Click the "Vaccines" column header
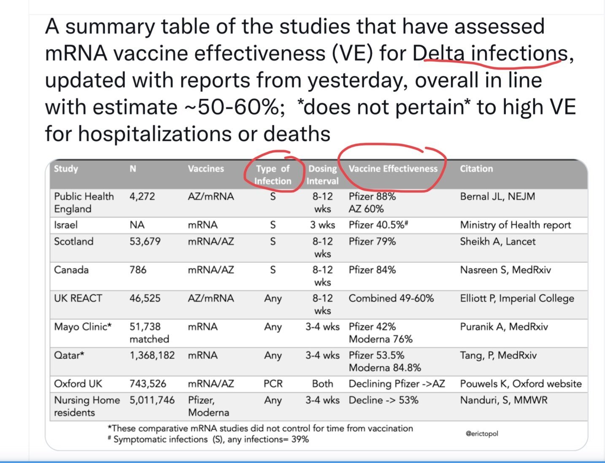Viewport: 605px width, 463px height. [205, 169]
